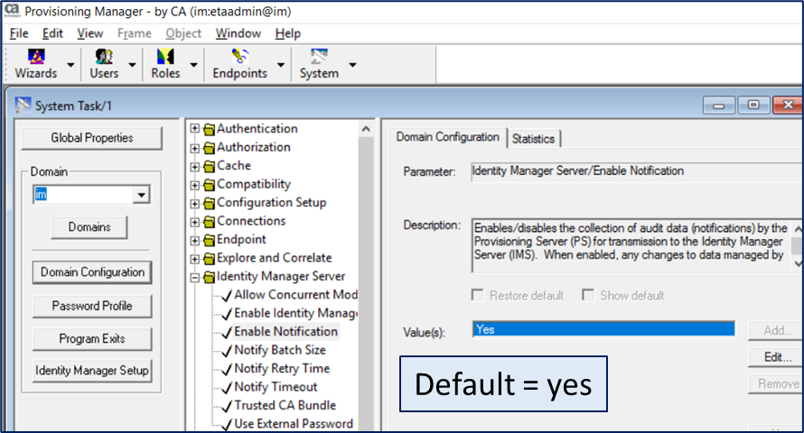Open the dropdown arrow beside Wizards
The width and height of the screenshot is (804, 433).
(x=70, y=65)
